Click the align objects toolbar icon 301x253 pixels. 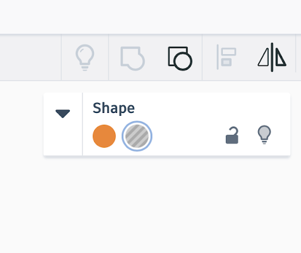(x=226, y=57)
